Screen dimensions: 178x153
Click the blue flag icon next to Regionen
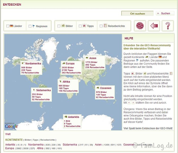pos(34,26)
